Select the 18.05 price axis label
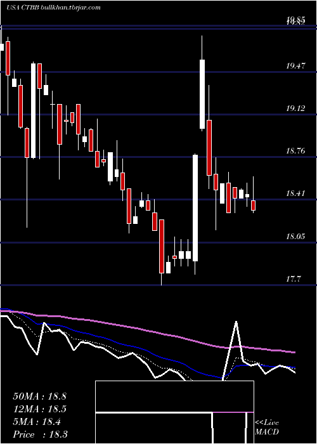This screenshot has width=317, height=444. (296, 236)
